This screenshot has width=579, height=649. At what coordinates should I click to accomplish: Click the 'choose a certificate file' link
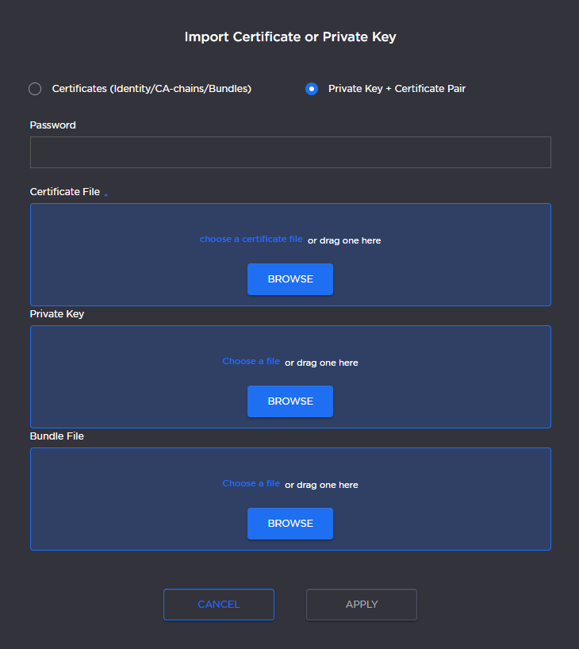click(x=251, y=239)
